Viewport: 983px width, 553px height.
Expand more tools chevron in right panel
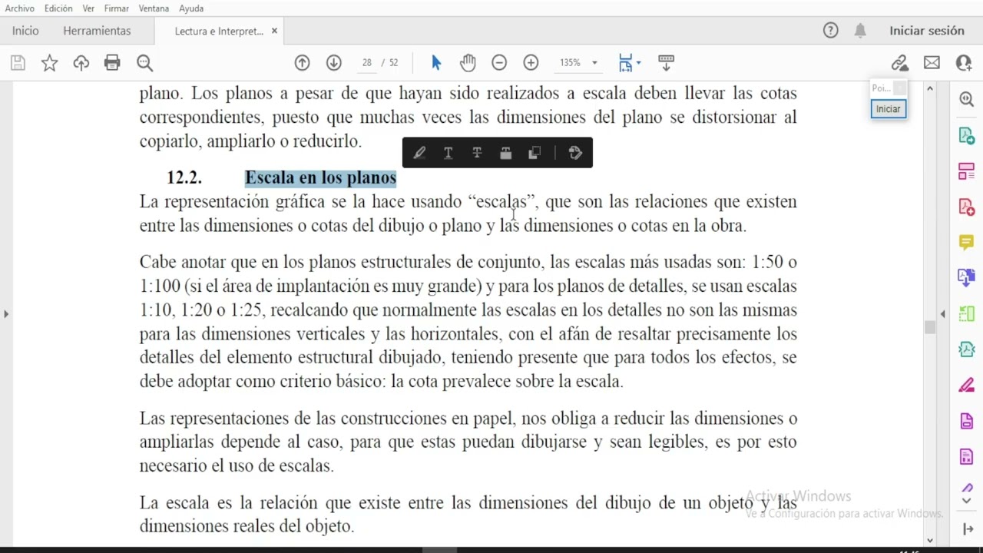tap(967, 501)
